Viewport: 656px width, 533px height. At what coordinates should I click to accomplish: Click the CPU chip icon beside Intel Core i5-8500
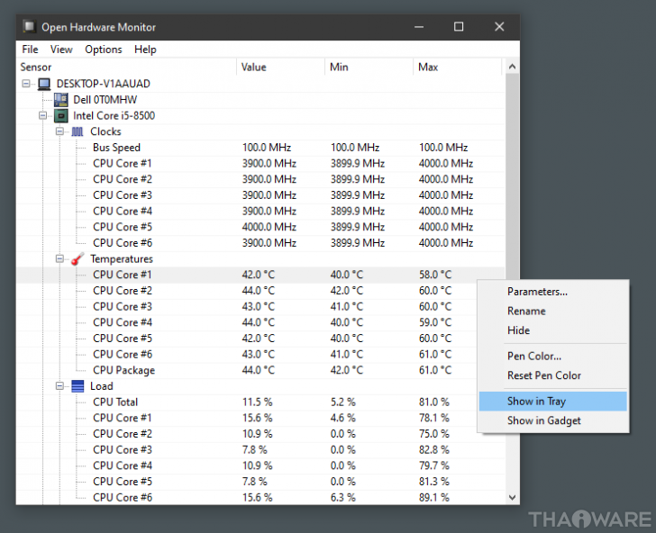[60, 115]
